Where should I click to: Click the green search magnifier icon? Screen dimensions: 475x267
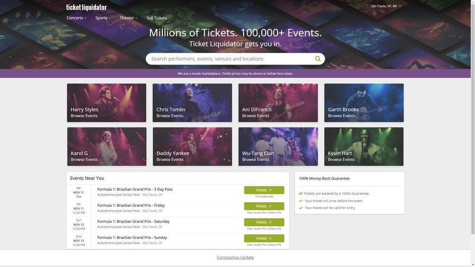pyautogui.click(x=318, y=59)
